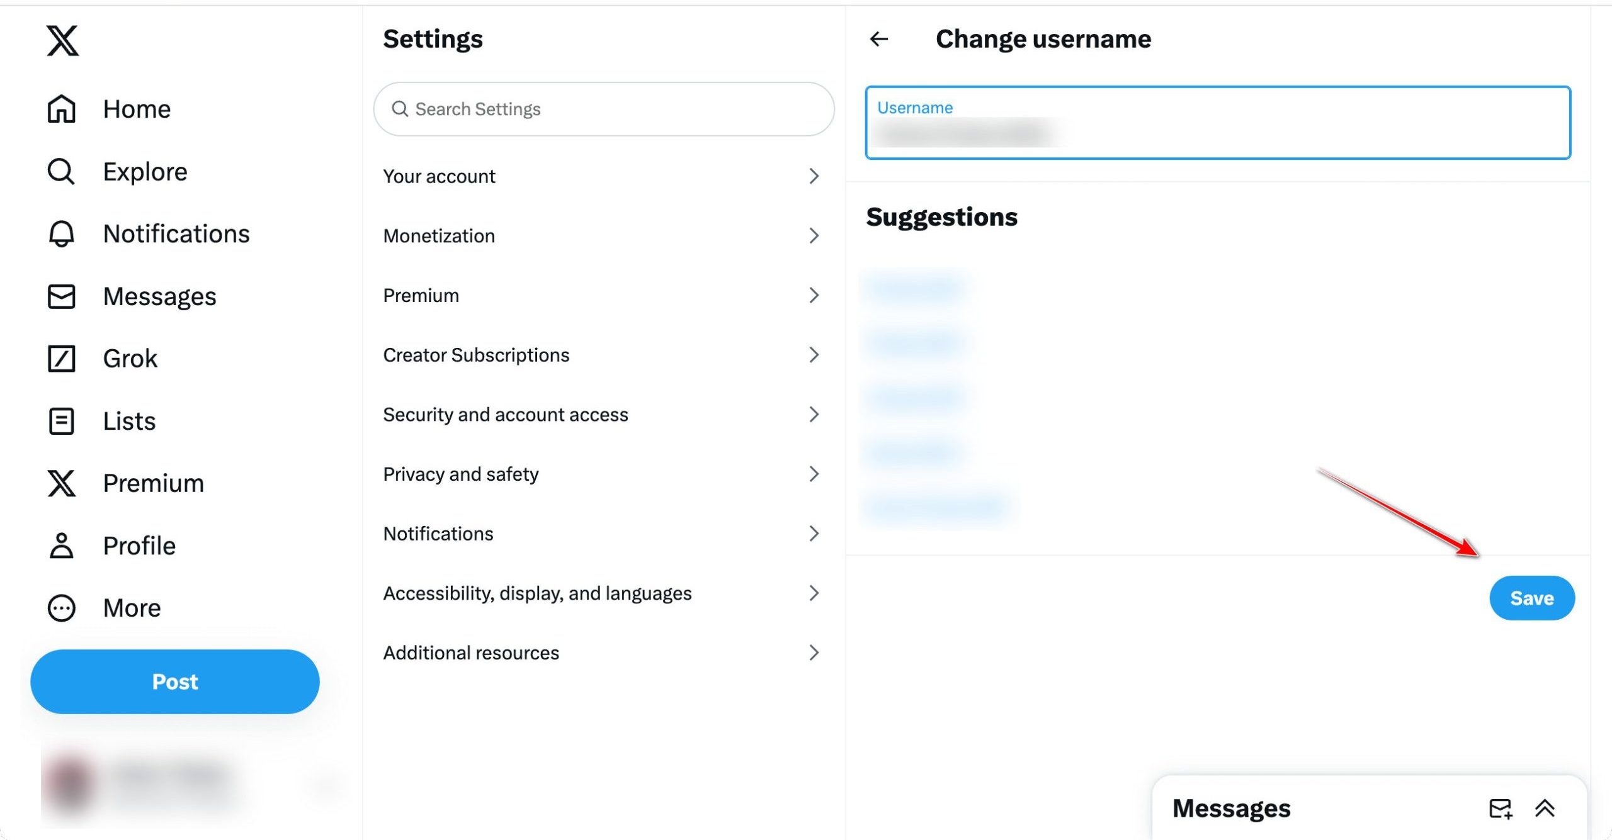Open Profile via the person icon
The width and height of the screenshot is (1612, 840).
tap(60, 546)
